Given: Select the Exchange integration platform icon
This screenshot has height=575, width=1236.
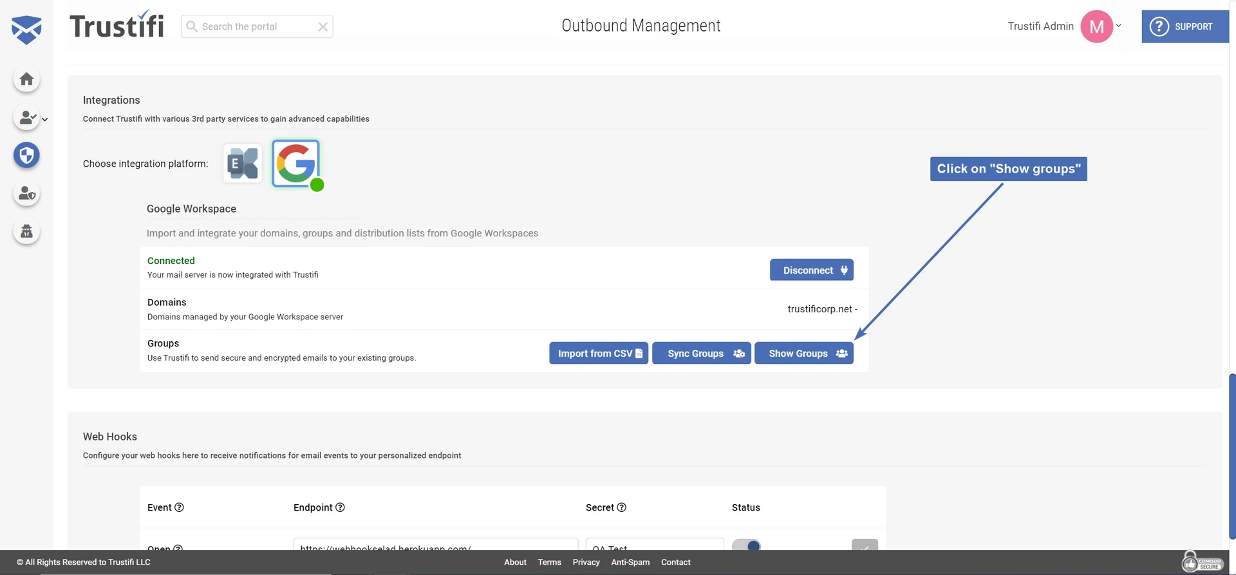Looking at the screenshot, I should point(242,164).
